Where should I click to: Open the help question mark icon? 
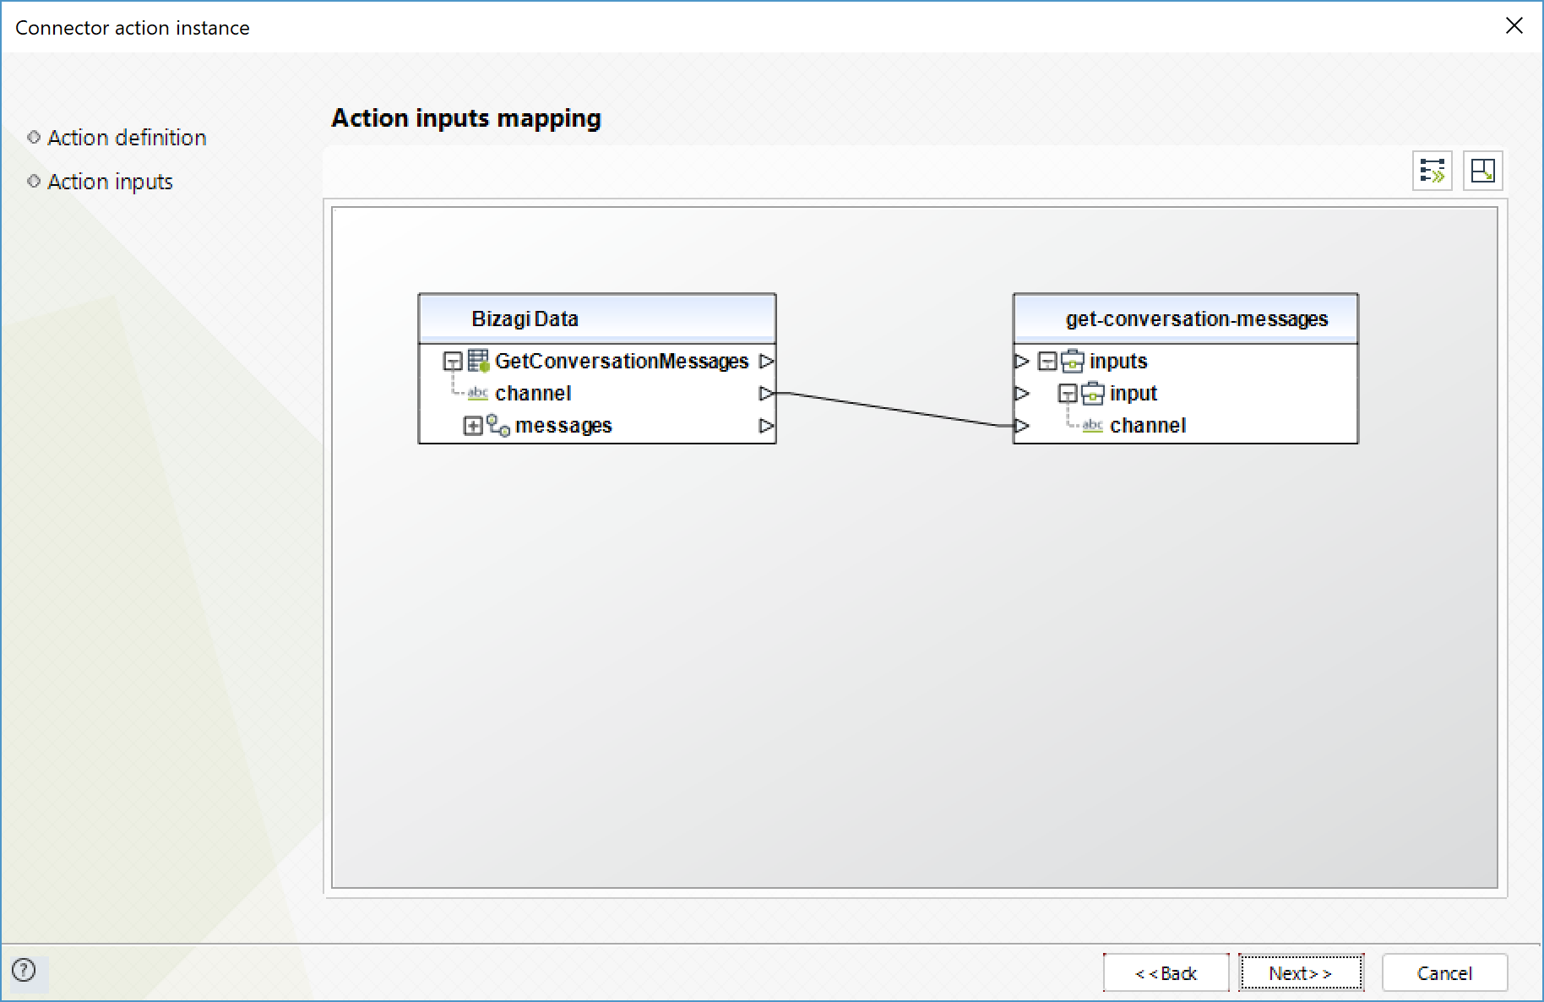point(24,970)
